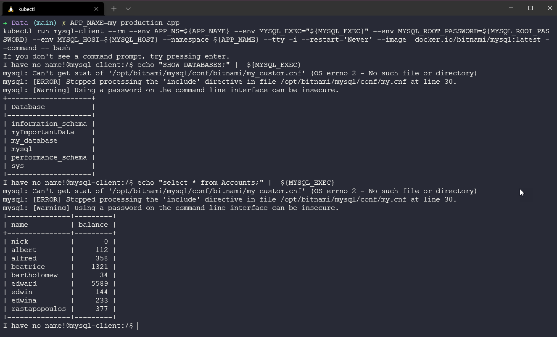Image resolution: width=557 pixels, height=337 pixels.
Task: Minimize the terminal window
Action: tap(511, 8)
